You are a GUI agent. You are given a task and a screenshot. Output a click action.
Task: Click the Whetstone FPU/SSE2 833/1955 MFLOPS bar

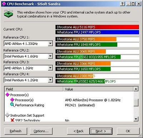click(x=88, y=57)
